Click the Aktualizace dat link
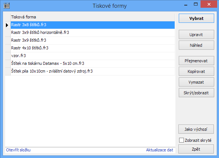 coord(160,150)
